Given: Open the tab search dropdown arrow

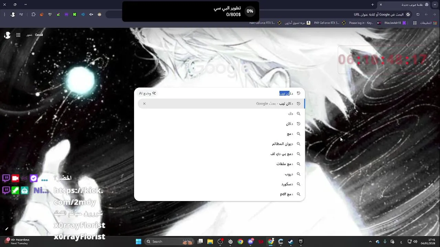Looking at the screenshot, I should coord(435,5).
